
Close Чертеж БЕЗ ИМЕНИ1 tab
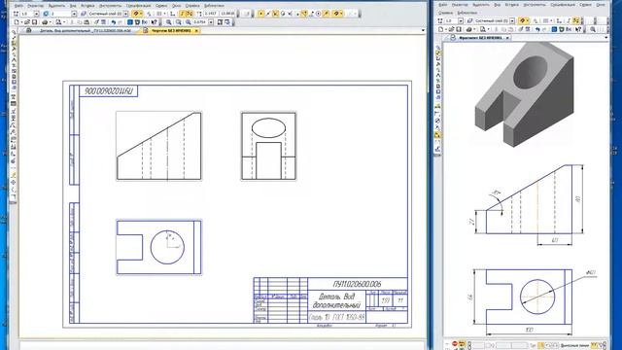pos(196,30)
